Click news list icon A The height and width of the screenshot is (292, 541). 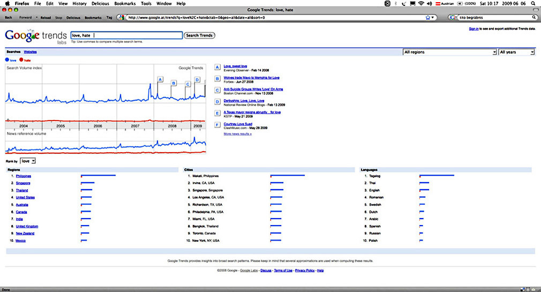tap(217, 68)
